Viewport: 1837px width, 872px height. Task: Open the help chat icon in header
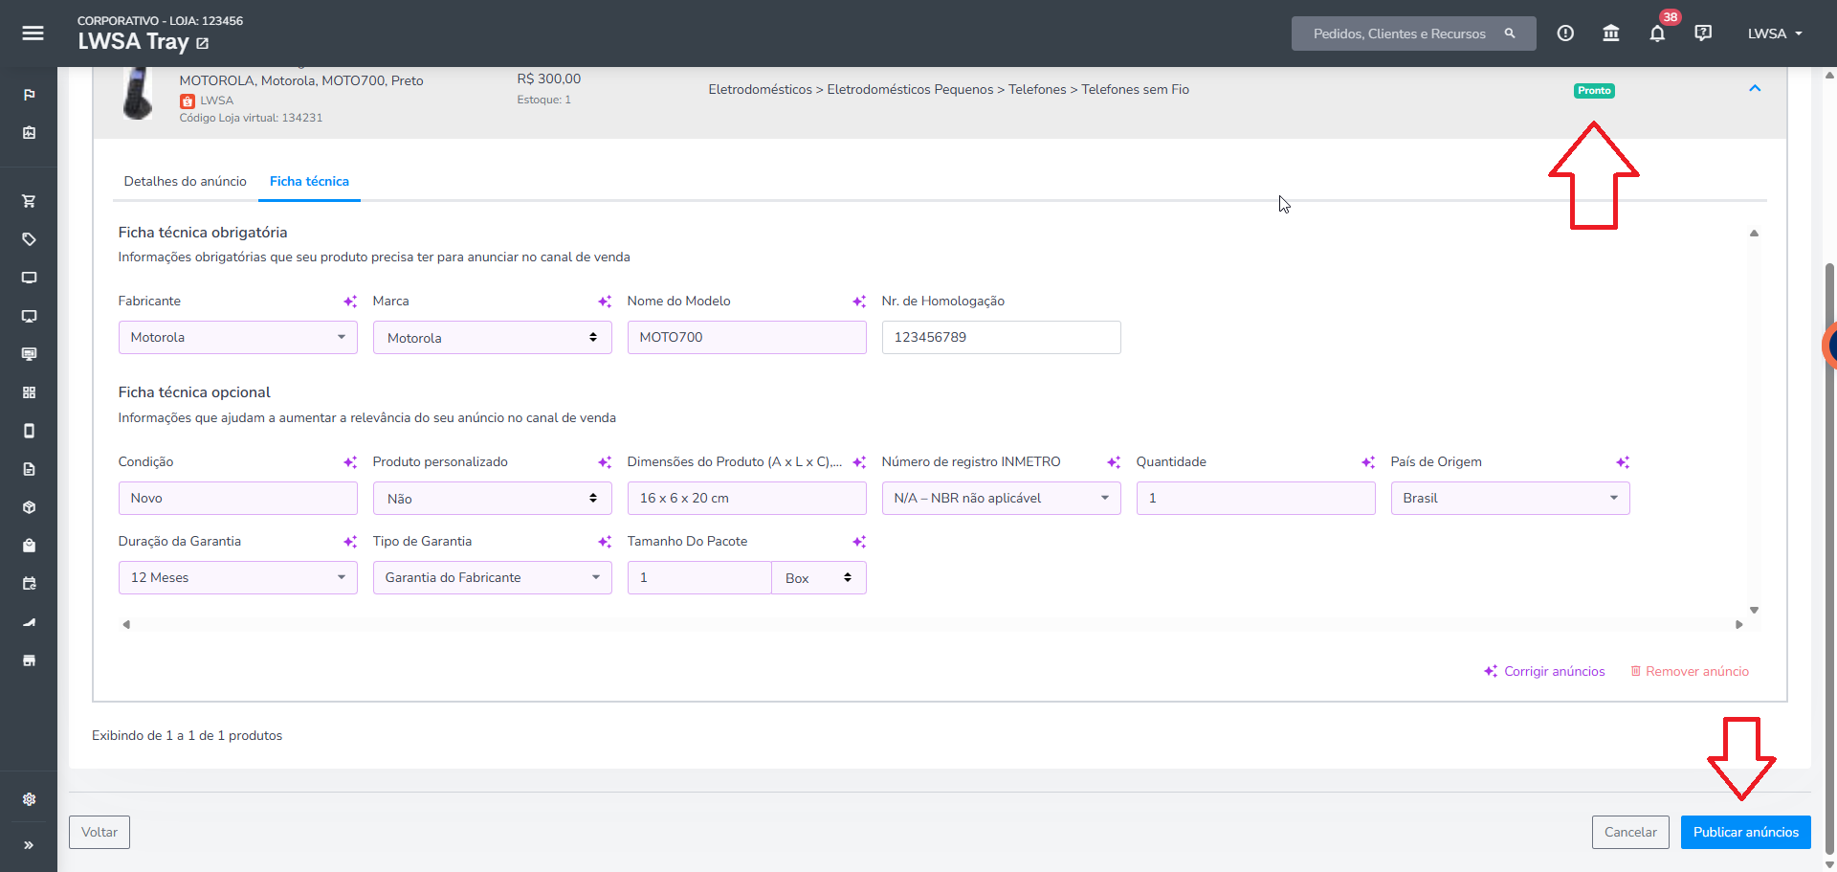(1703, 34)
